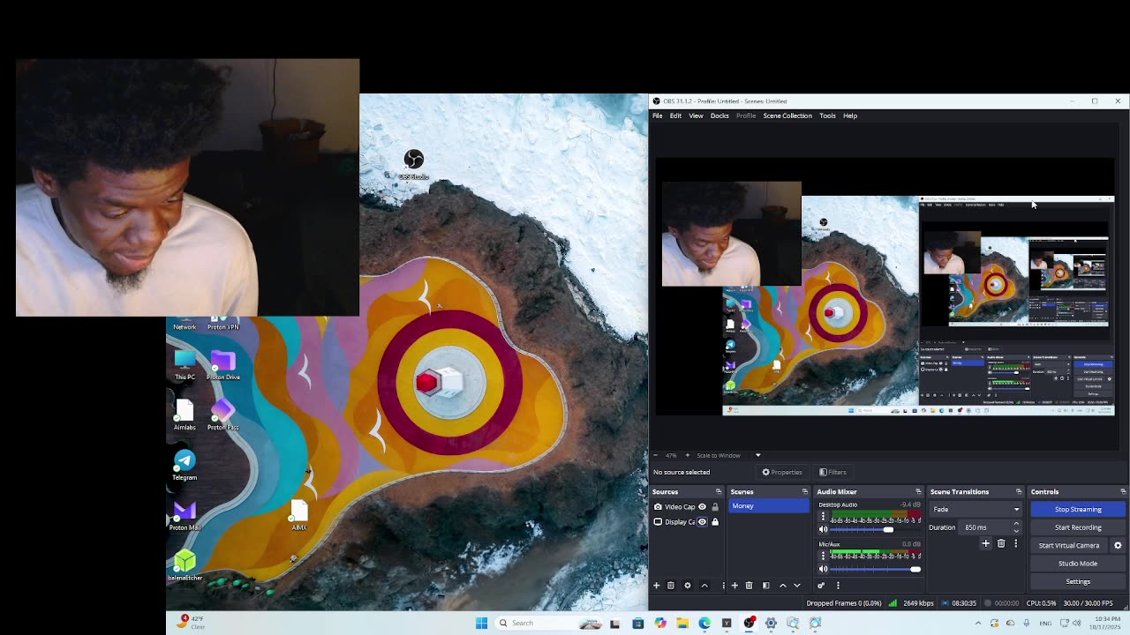Launch the Proton Pass desktop shortcut
Viewport: 1130px width, 635px height.
[x=222, y=415]
